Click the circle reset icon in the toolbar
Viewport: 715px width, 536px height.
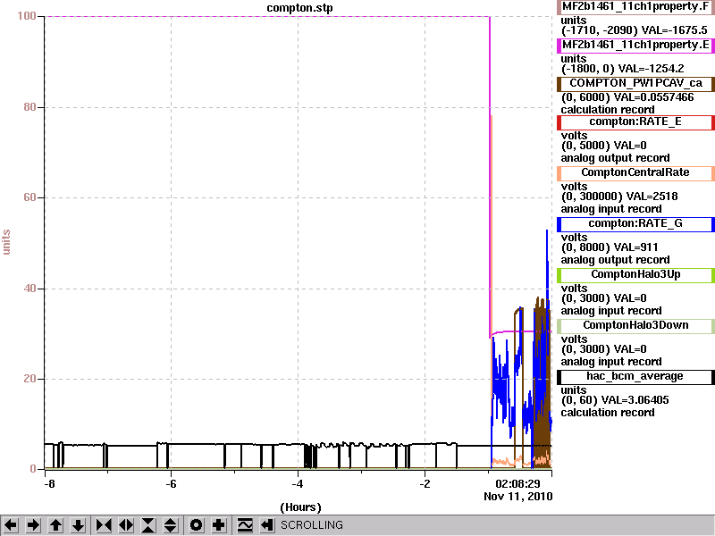[x=196, y=525]
